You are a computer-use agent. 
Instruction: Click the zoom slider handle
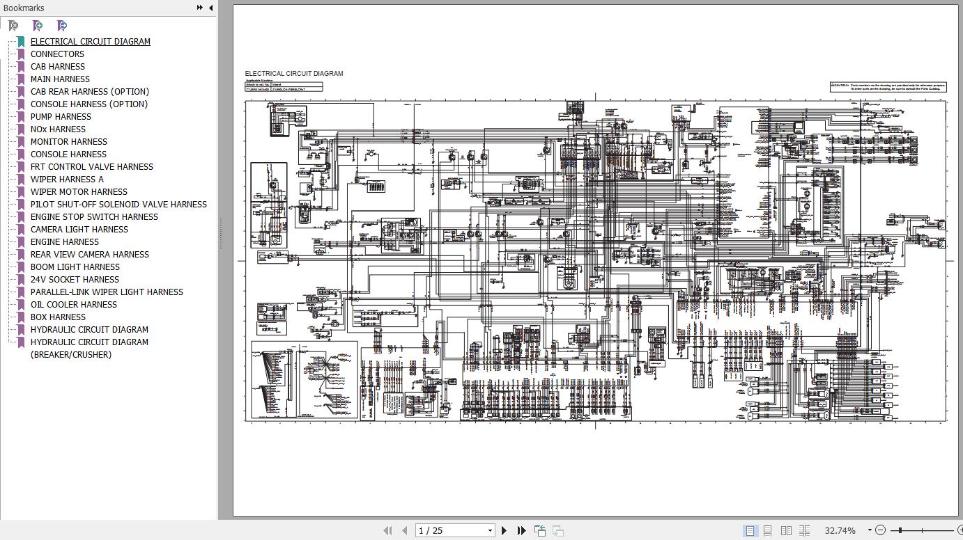pyautogui.click(x=900, y=530)
